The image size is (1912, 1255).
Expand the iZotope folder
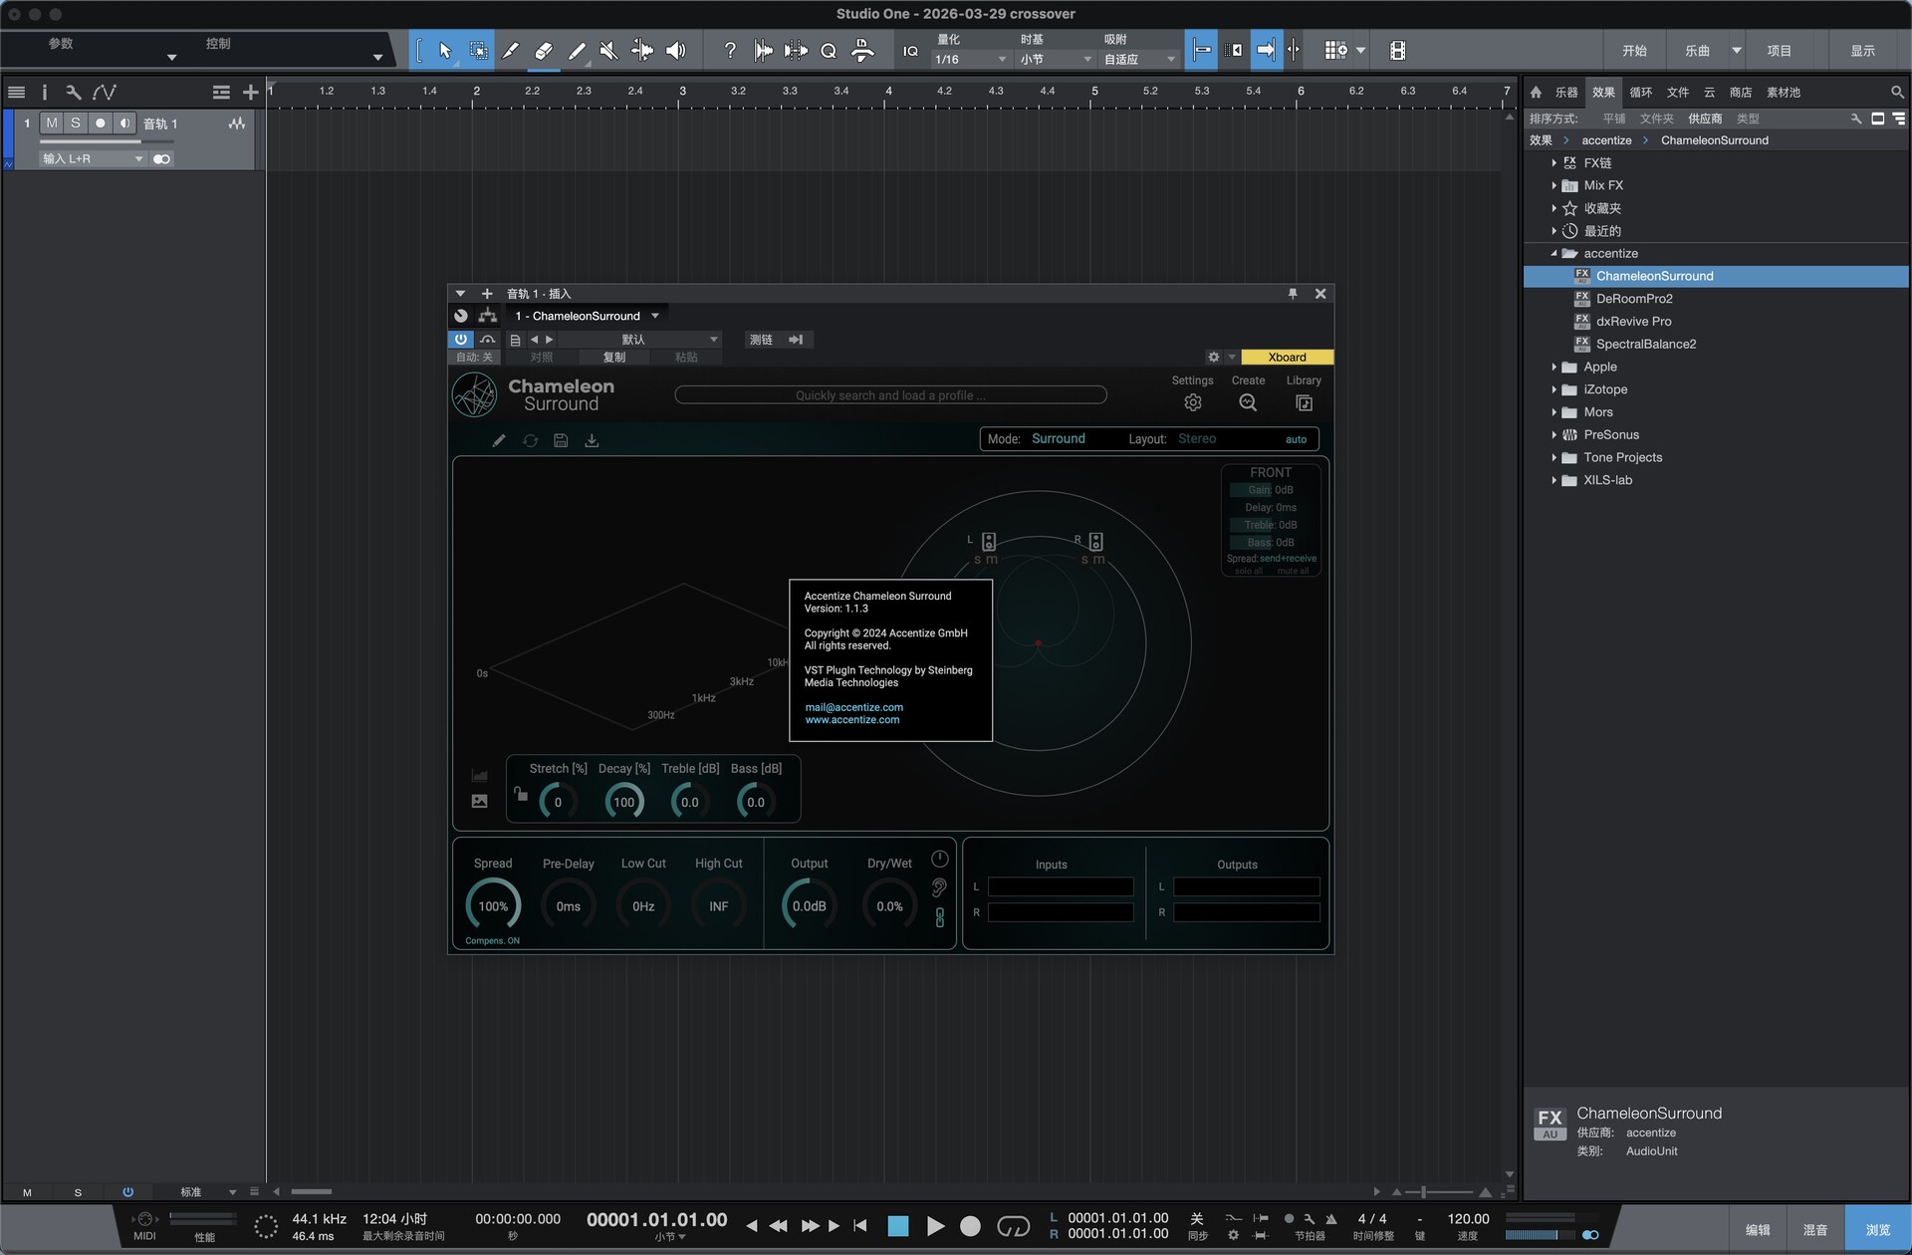point(1553,389)
